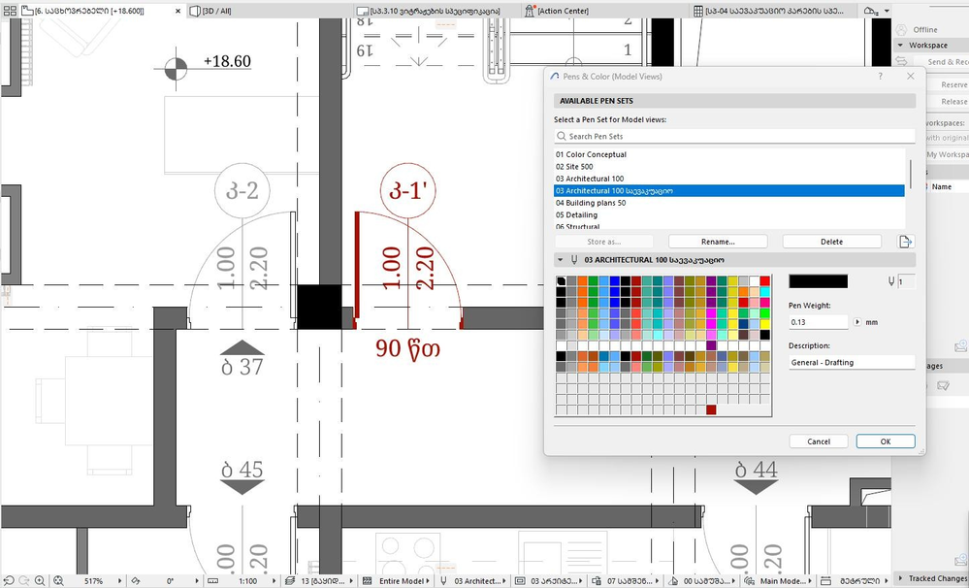The width and height of the screenshot is (969, 588).
Task: Click the scale ruler icon beside 1:100
Action: point(212,581)
